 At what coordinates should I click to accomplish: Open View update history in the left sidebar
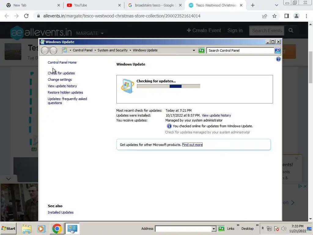coord(62,86)
